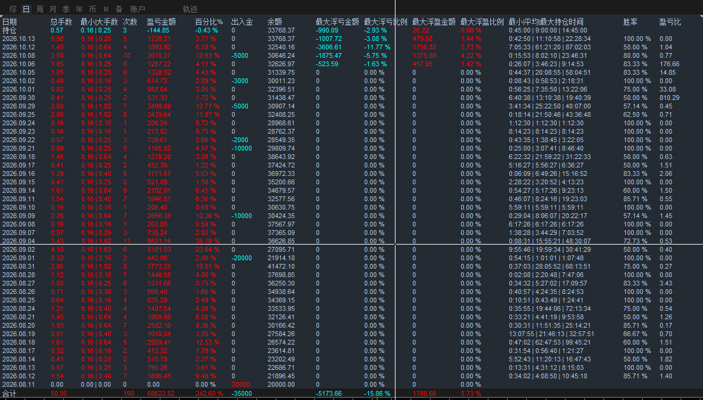Click the holding time 13:07:55 | 21:46:13 | 32:57:51
703x400 pixels.
pos(552,334)
